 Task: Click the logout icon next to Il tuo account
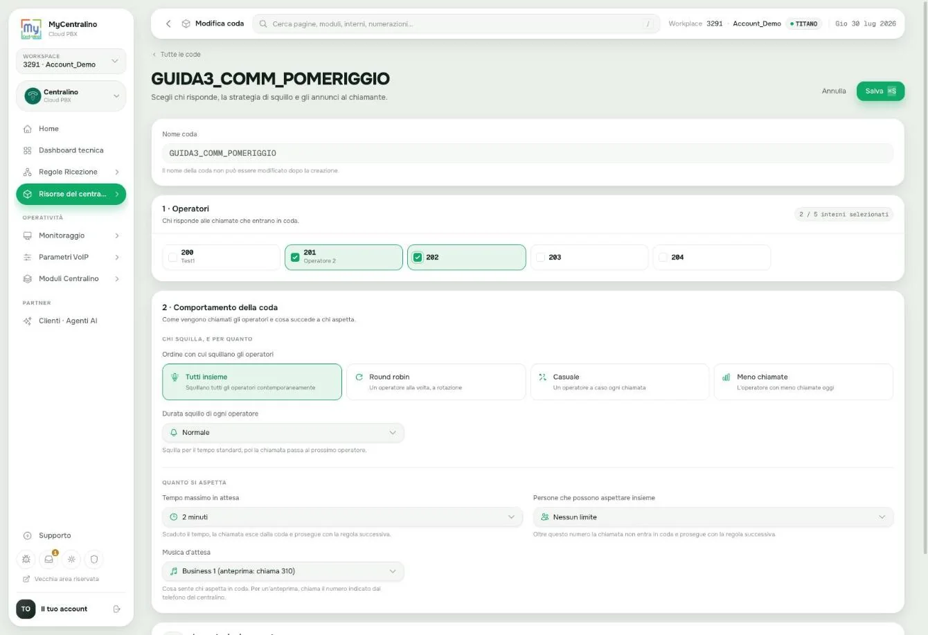tap(116, 609)
